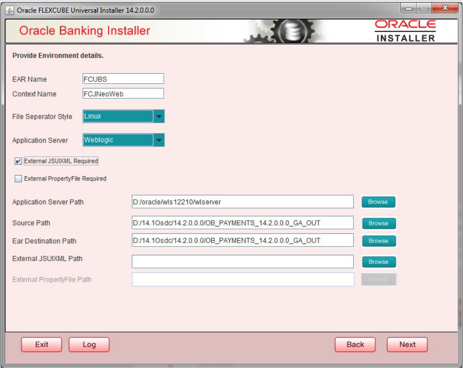Click the External JSUIXML Path field
The height and width of the screenshot is (368, 463).
[242, 262]
